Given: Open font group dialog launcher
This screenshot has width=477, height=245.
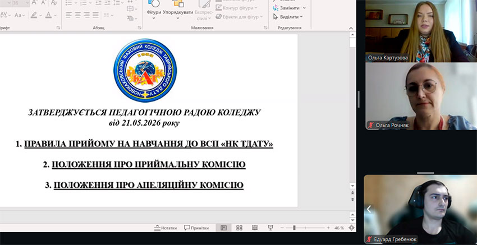Looking at the screenshot, I should tap(58, 27).
